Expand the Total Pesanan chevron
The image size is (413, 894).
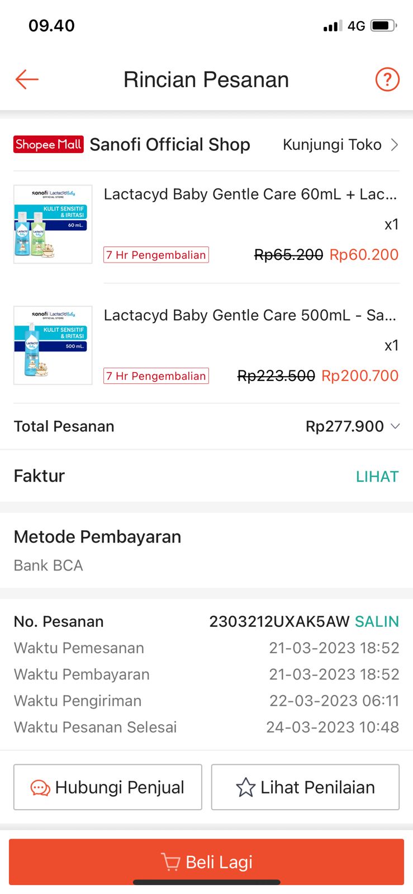[x=395, y=426]
